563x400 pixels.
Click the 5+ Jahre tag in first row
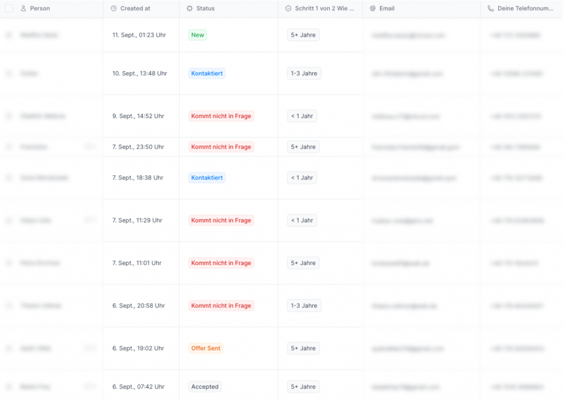303,35
